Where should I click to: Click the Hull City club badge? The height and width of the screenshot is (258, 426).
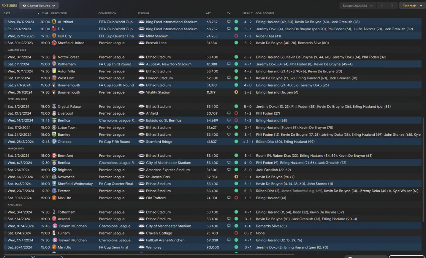(x=54, y=36)
